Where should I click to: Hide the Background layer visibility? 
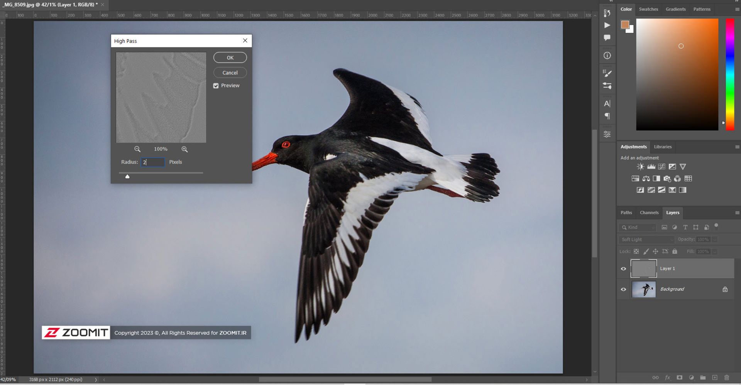[x=623, y=289]
